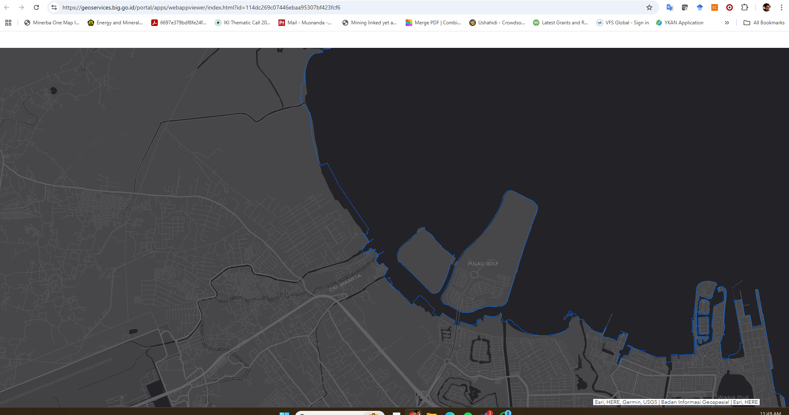Click the URL address bar field
The width and height of the screenshot is (789, 415).
click(x=330, y=7)
